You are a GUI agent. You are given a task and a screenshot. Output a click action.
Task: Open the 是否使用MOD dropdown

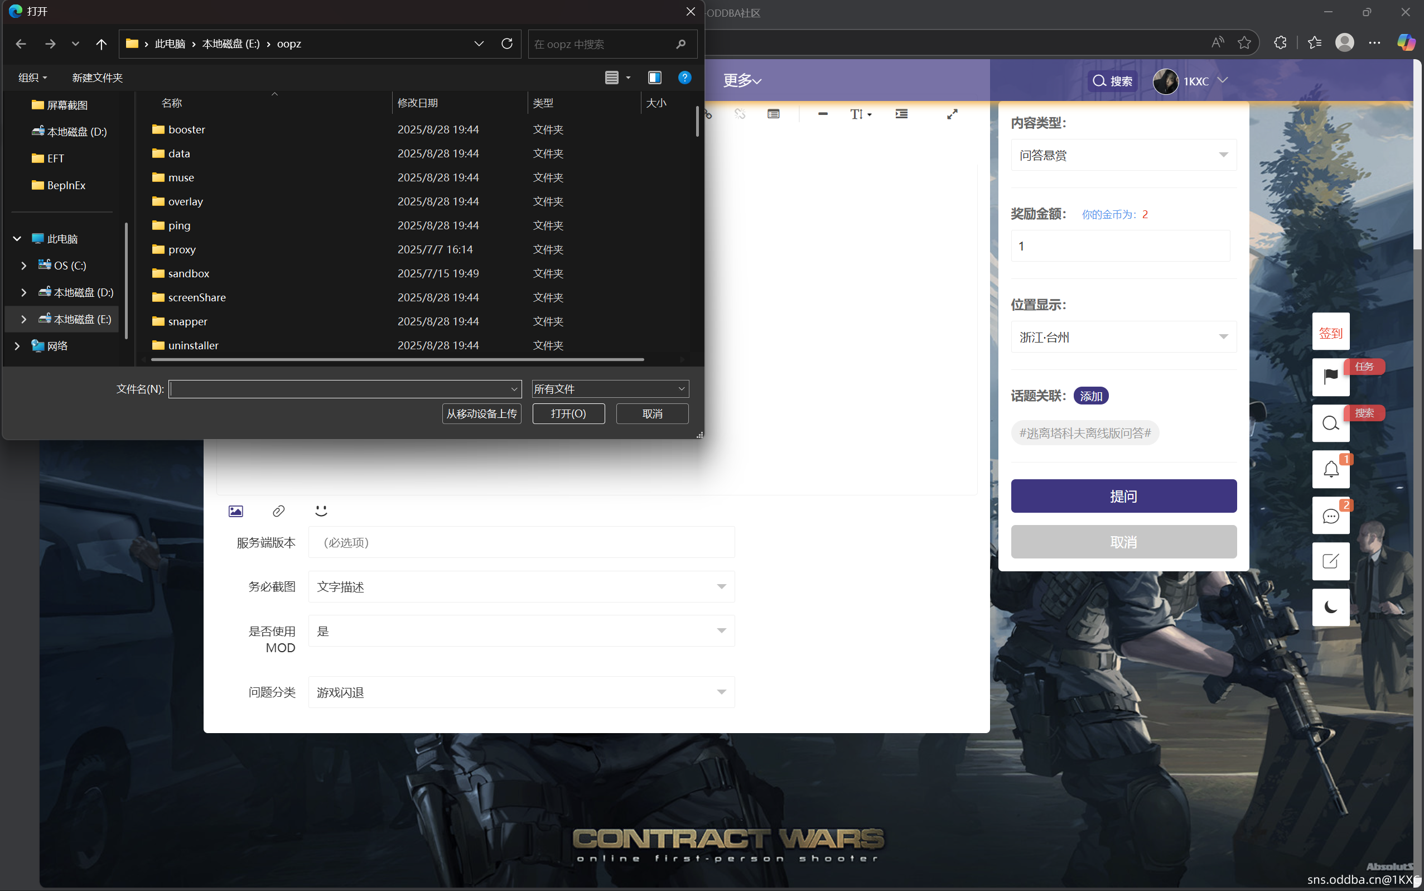pos(522,631)
